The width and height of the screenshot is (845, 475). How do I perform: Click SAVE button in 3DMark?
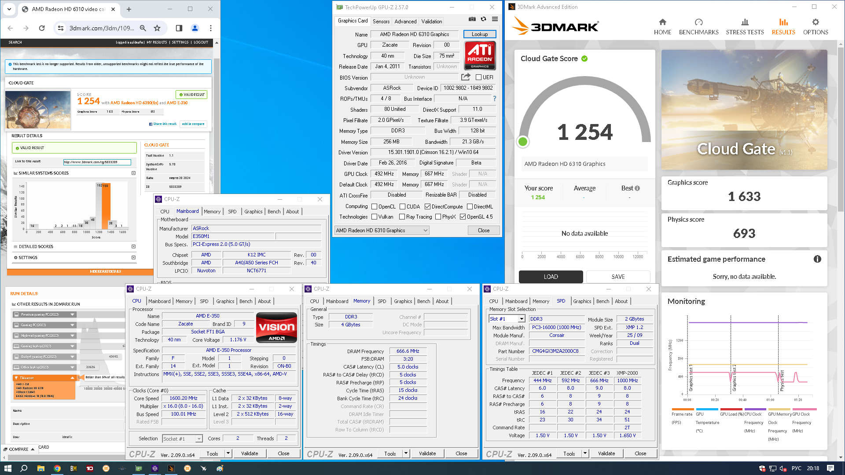(618, 277)
